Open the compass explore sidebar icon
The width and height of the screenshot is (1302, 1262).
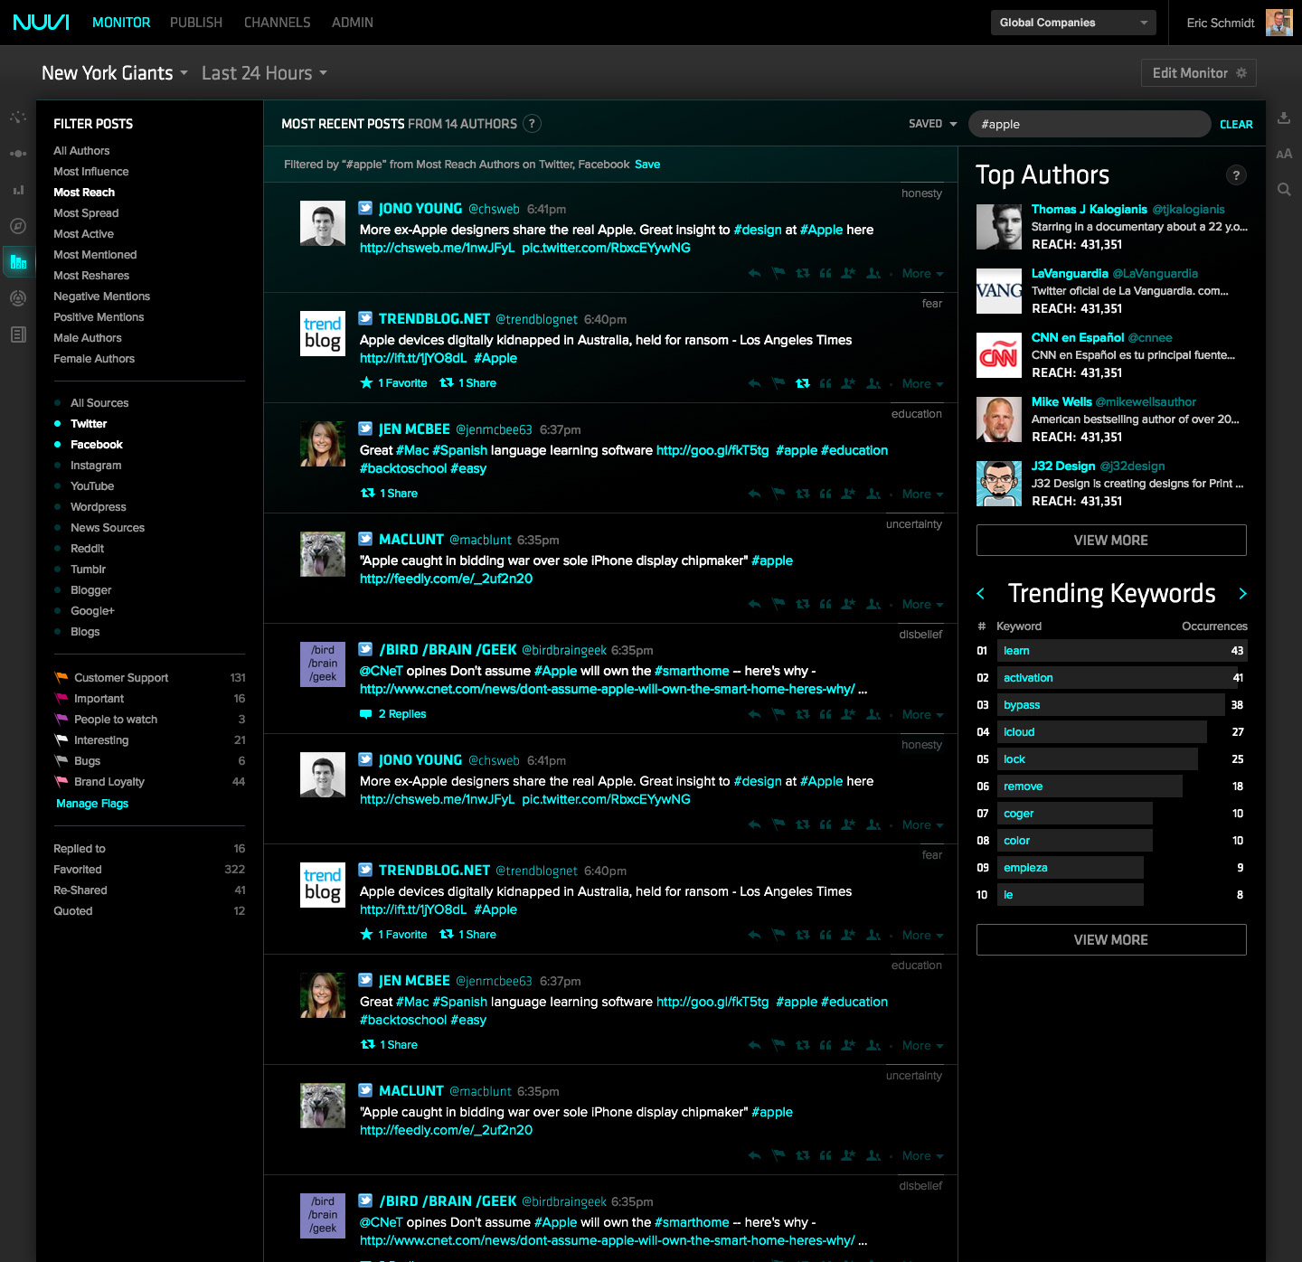(x=18, y=226)
